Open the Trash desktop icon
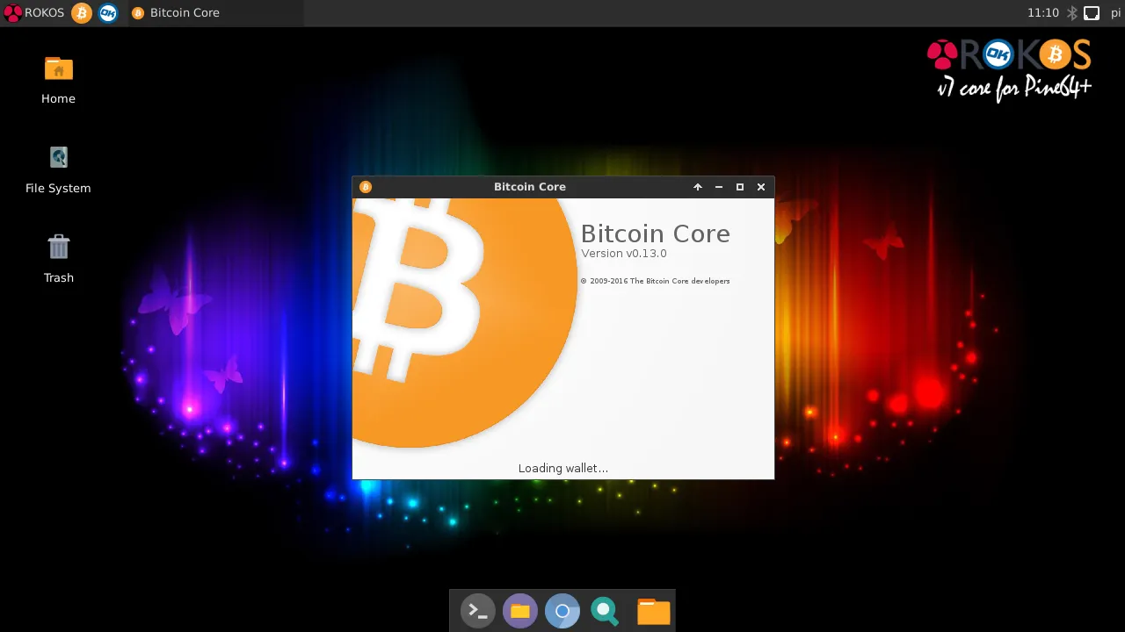Image resolution: width=1125 pixels, height=632 pixels. click(59, 259)
